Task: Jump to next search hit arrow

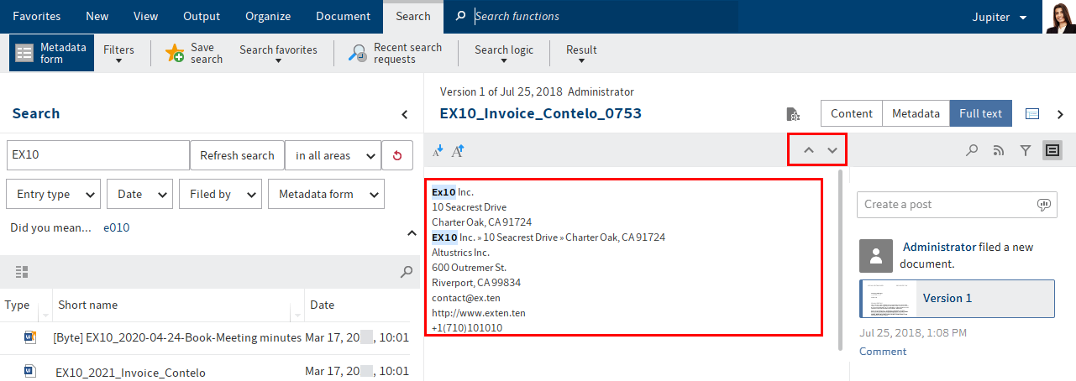Action: [x=832, y=150]
